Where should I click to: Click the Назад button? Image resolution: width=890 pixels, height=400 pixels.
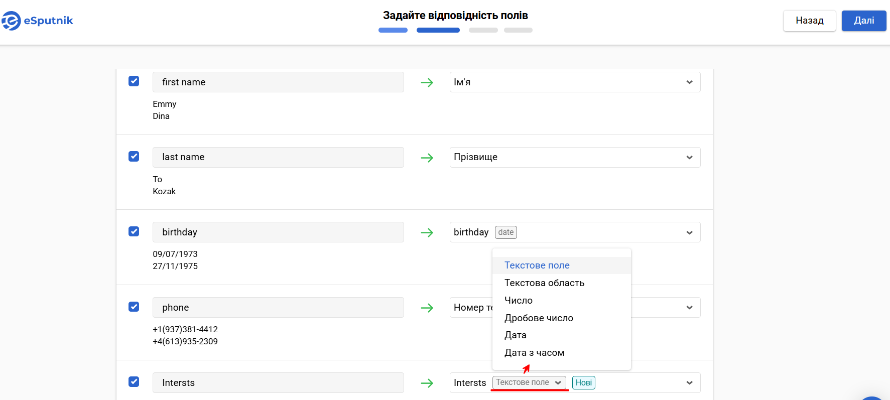click(810, 21)
